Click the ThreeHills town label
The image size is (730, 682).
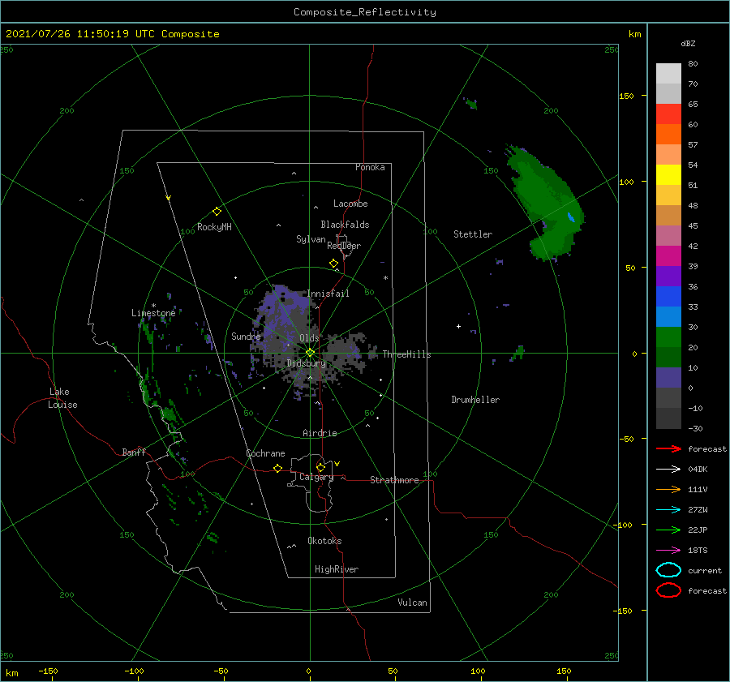click(407, 354)
